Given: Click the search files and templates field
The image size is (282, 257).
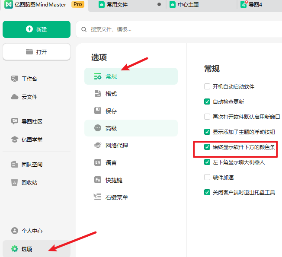Looking at the screenshot, I should [x=182, y=29].
